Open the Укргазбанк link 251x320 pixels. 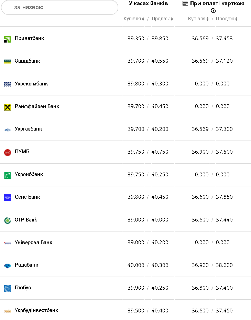tap(28, 129)
